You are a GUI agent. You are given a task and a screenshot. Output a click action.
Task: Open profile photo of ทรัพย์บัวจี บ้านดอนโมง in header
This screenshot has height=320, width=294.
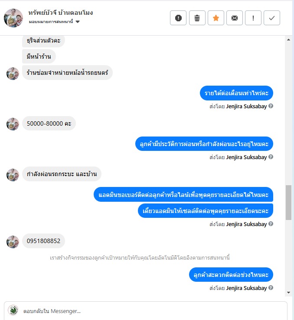coord(13,18)
